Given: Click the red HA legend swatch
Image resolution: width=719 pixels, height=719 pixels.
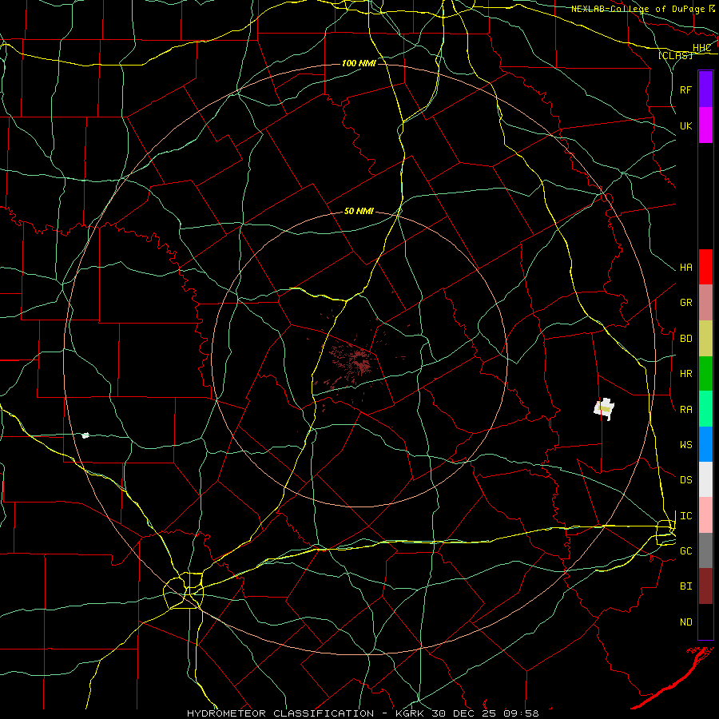Looking at the screenshot, I should pos(705,267).
